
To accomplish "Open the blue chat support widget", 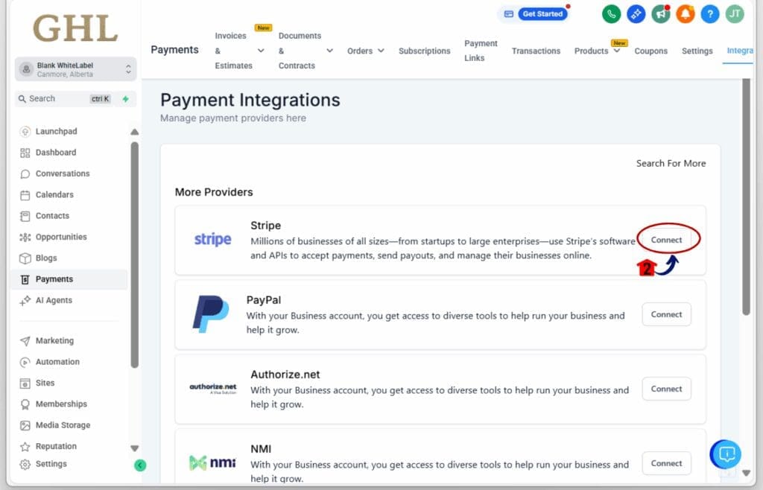I will pyautogui.click(x=726, y=454).
